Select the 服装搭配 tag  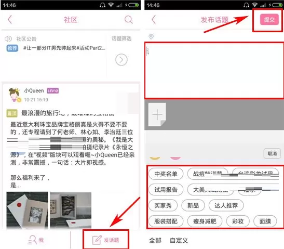(166, 221)
